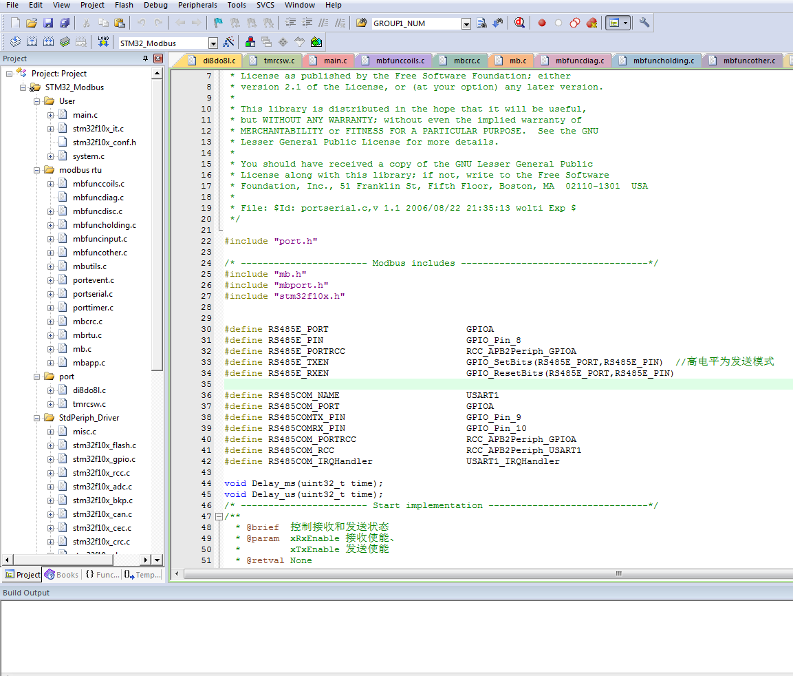Toggle the disable-breakpoint icon
The image size is (793, 676).
[x=558, y=22]
